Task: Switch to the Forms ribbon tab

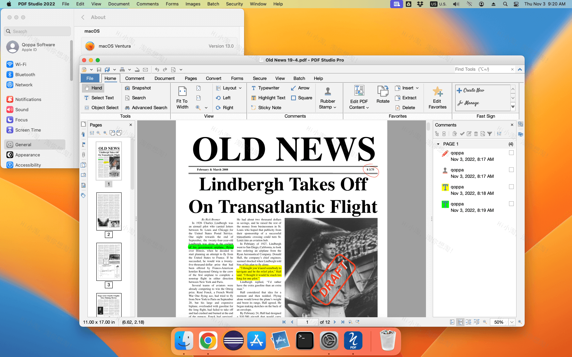Action: click(x=237, y=78)
